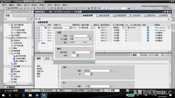Viewport: 175px width, 98px height.
Task: Click browse button beside 报警确认 variable
Action: (x=113, y=71)
